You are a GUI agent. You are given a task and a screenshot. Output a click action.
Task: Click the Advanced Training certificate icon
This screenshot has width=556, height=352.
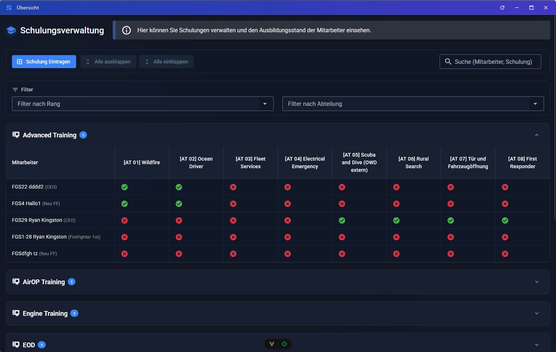16,135
